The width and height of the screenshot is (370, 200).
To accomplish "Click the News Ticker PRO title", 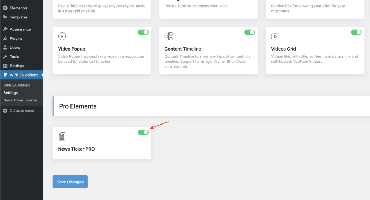I will (77, 149).
